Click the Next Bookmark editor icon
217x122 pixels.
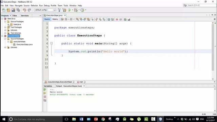[100, 19]
